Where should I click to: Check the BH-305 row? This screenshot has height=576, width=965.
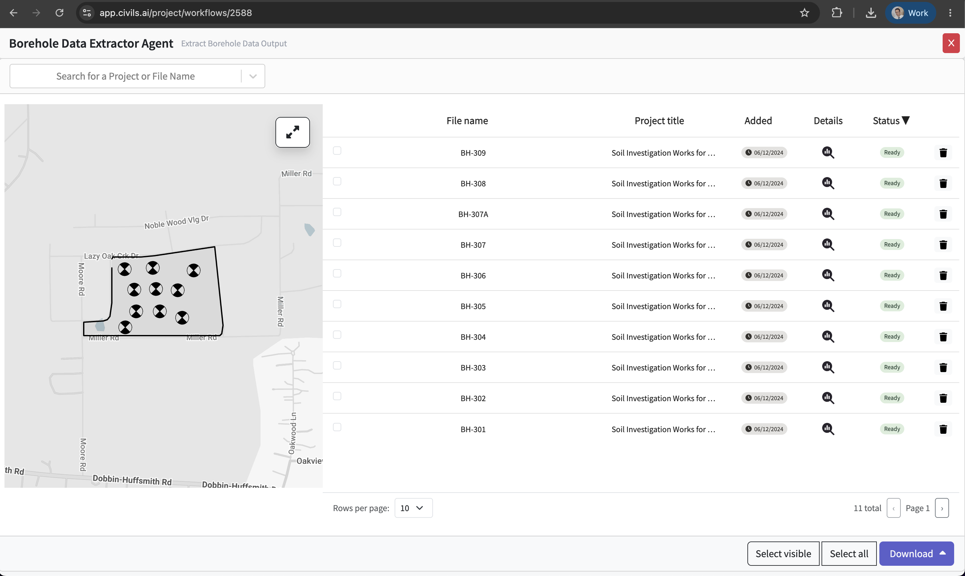[337, 304]
